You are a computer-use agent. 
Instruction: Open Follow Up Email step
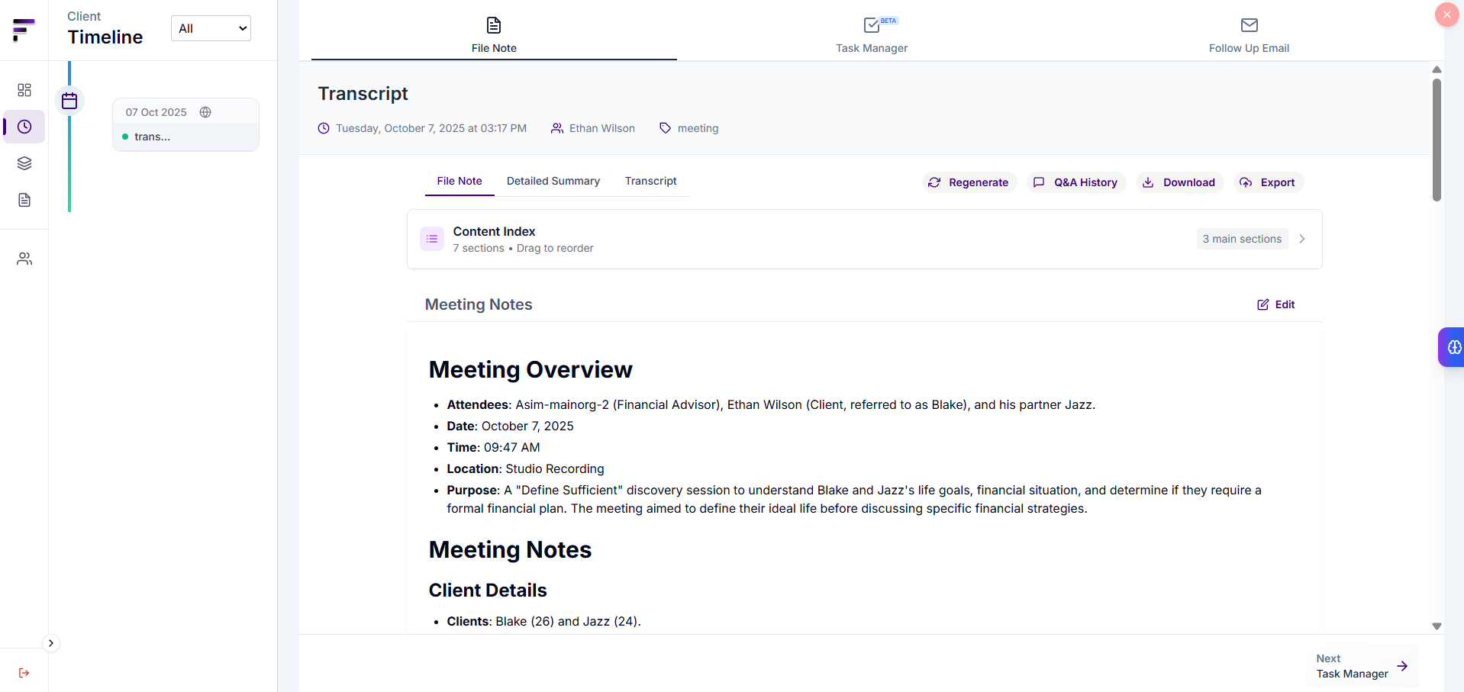[x=1248, y=34]
